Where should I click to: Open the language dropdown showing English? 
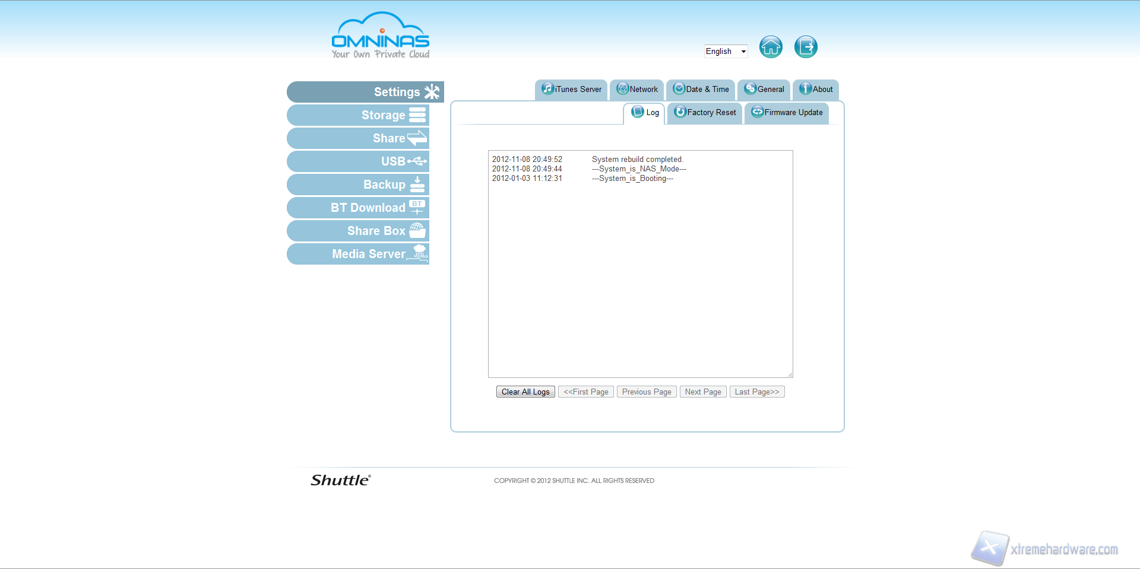point(725,52)
